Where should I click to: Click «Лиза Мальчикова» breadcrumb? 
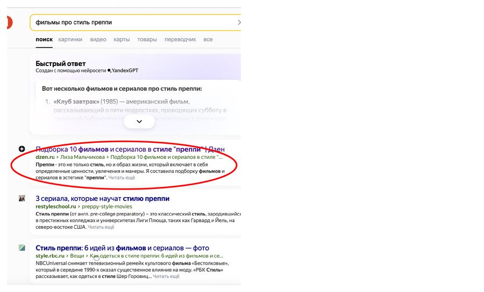click(82, 157)
